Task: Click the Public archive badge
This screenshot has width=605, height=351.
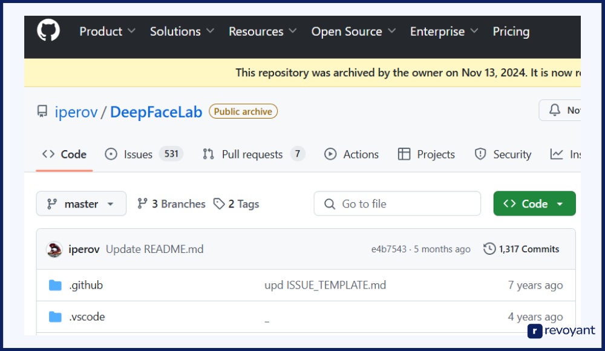Action: click(x=243, y=111)
